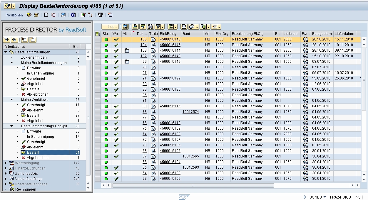Follow the Banf link 10012574
368x200 pixels.
[191, 112]
